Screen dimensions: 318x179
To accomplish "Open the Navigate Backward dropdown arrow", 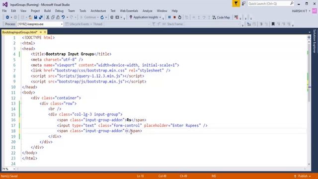I will tap(11, 17).
